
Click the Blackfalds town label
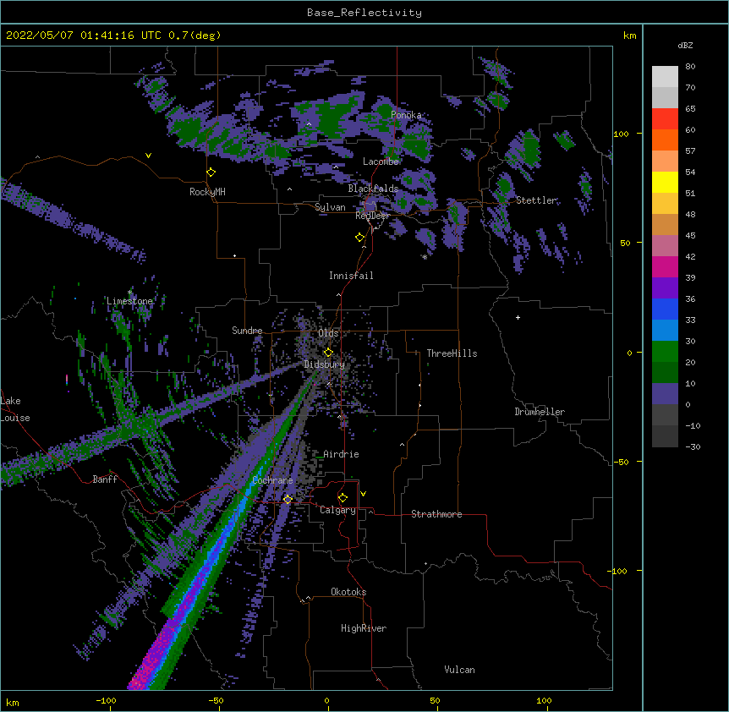373,189
